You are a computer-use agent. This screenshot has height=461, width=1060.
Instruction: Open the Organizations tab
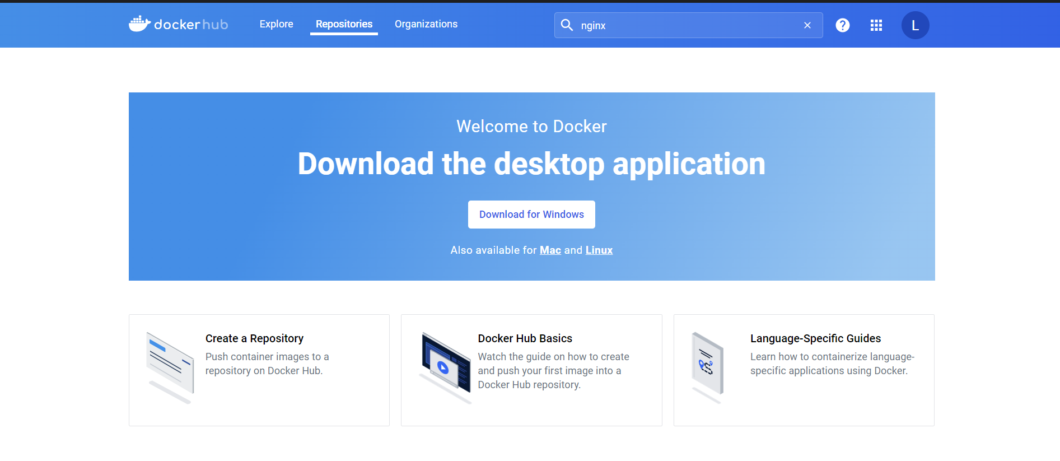click(426, 24)
